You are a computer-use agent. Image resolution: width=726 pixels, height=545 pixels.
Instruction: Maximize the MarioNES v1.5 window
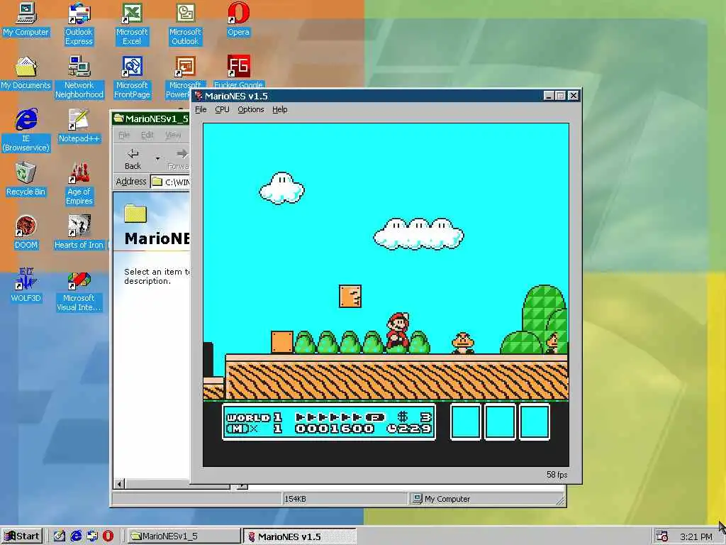(560, 96)
